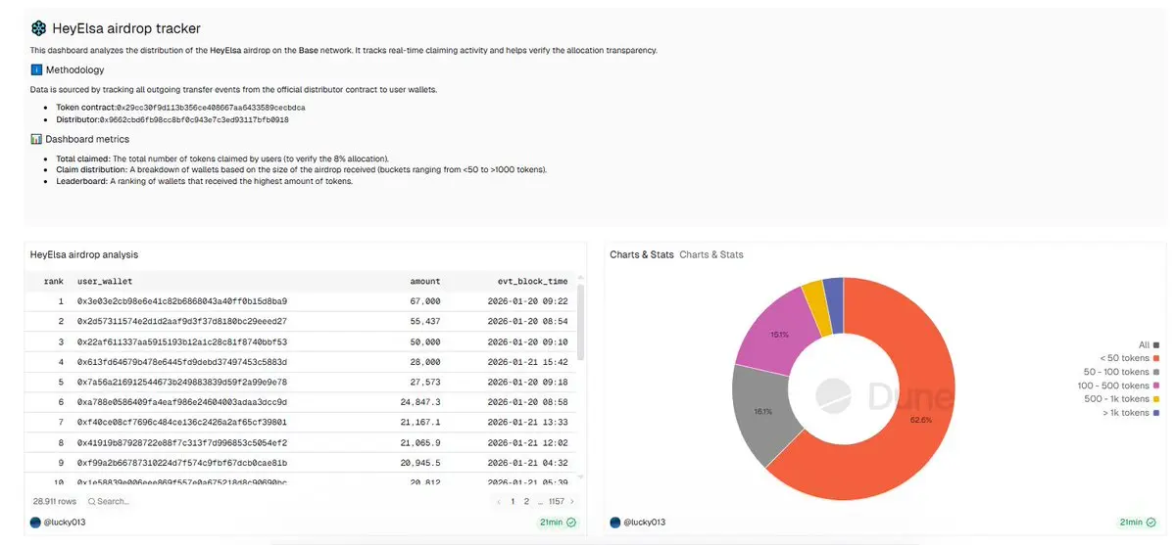Click the 21min refresh badge under the chart
This screenshot has height=545, width=1176.
(1138, 522)
